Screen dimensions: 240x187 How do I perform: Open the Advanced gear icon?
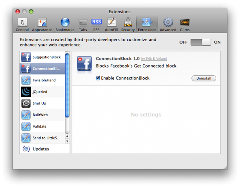pos(168,22)
